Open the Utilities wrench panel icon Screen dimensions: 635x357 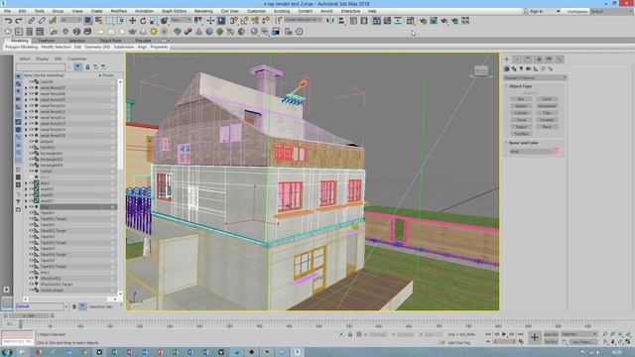(560, 59)
